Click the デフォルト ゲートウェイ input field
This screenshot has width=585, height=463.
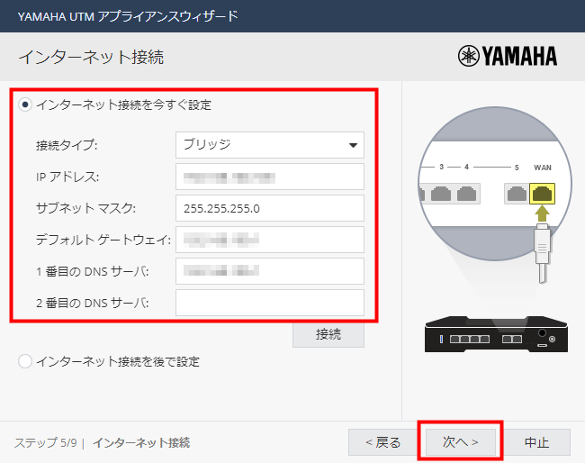(x=269, y=240)
